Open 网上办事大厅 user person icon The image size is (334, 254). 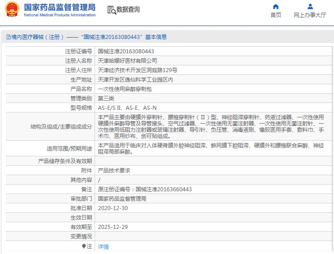[310, 7]
